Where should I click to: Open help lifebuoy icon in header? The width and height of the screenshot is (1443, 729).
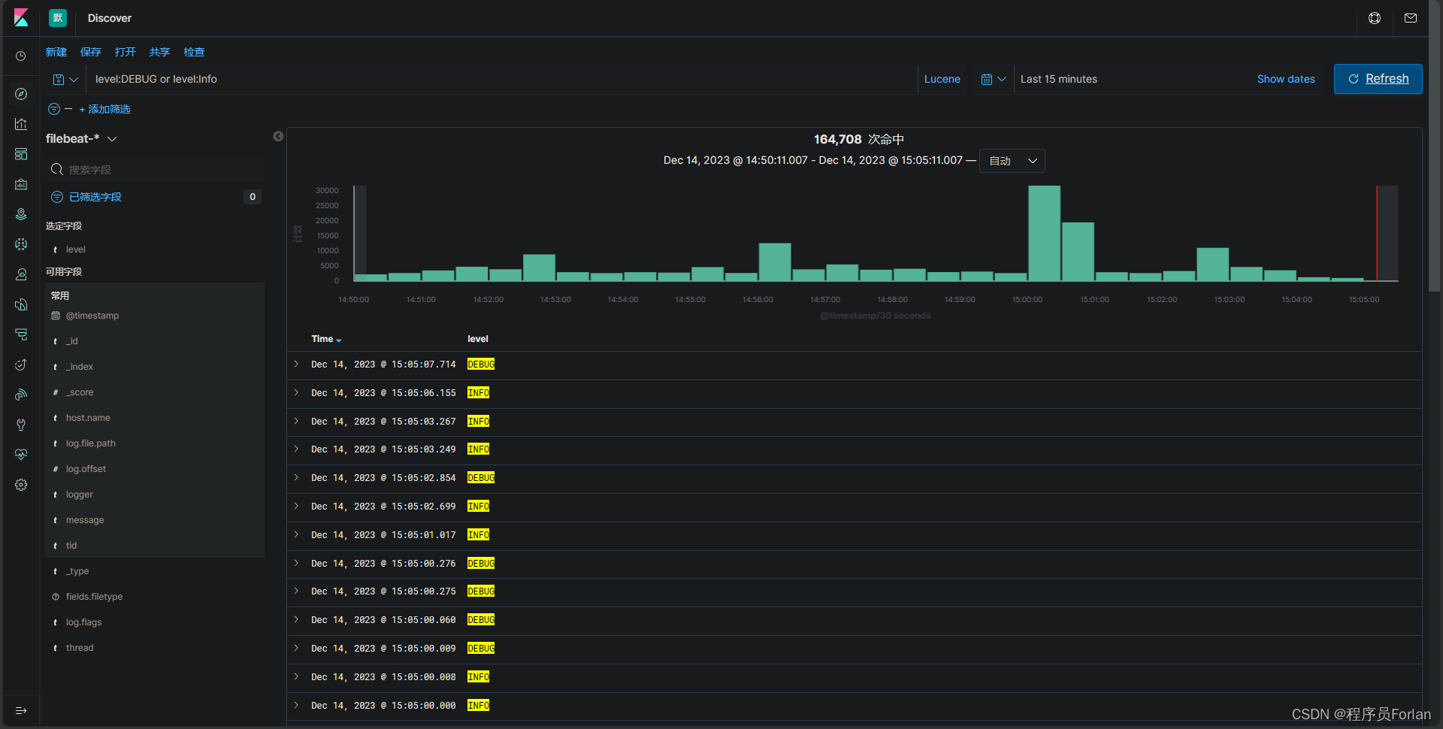point(1375,18)
